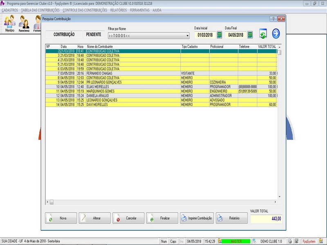This screenshot has height=245, width=327.
Task: Open CONTROLE DAS CONSTRIBUIÇÕES menu
Action: [x=85, y=10]
